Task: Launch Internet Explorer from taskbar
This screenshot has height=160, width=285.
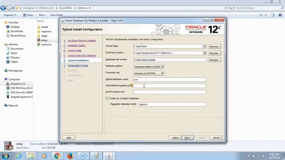Action: pos(19,156)
